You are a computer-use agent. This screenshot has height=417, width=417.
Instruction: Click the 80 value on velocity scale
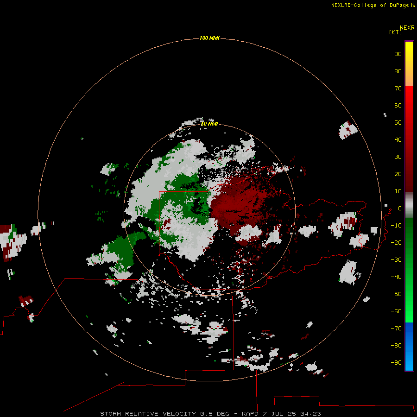pos(398,71)
